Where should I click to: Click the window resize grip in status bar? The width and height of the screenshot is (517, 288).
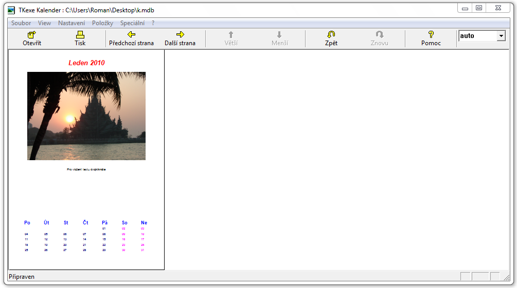pyautogui.click(x=506, y=277)
